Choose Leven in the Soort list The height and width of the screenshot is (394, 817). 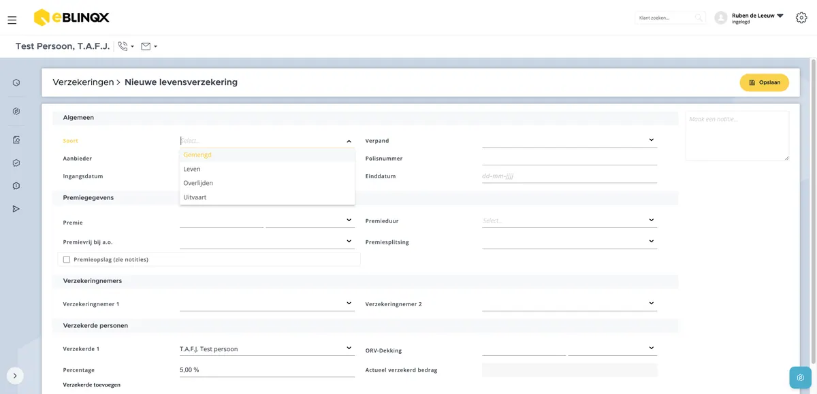pos(267,169)
